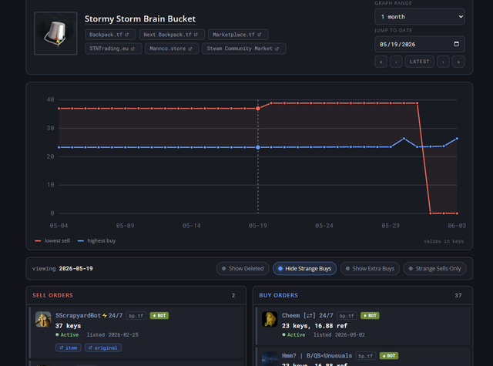
Task: Toggle Hide Strange Buys filter
Action: 305,268
